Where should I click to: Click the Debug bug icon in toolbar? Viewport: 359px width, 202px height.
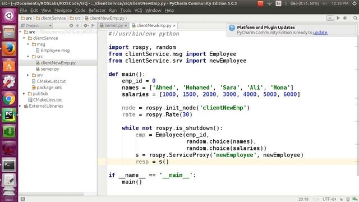click(345, 18)
